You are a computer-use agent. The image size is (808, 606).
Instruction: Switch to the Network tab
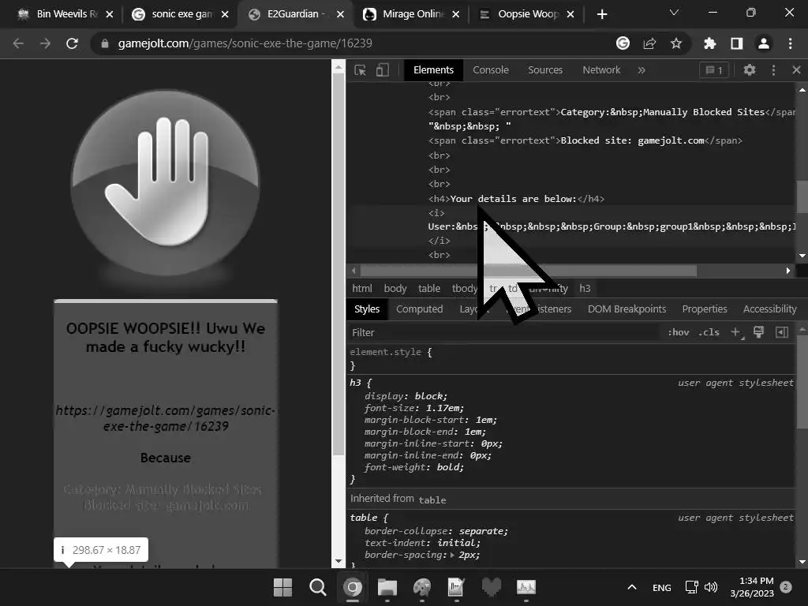tap(601, 70)
